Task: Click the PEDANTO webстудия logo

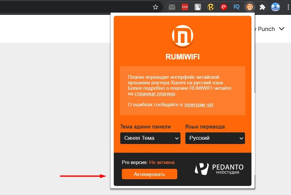Action: (x=219, y=169)
